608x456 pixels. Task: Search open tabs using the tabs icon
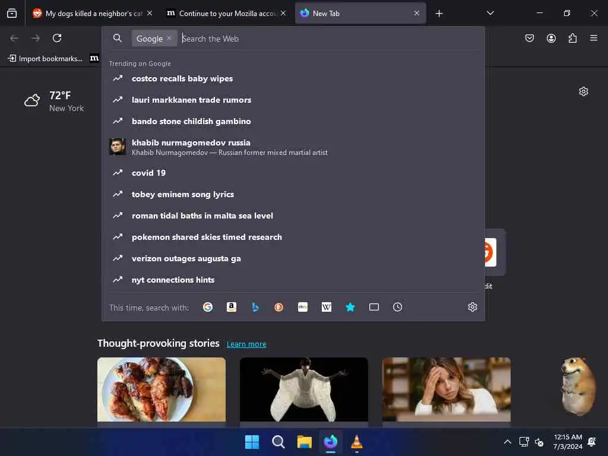point(374,307)
